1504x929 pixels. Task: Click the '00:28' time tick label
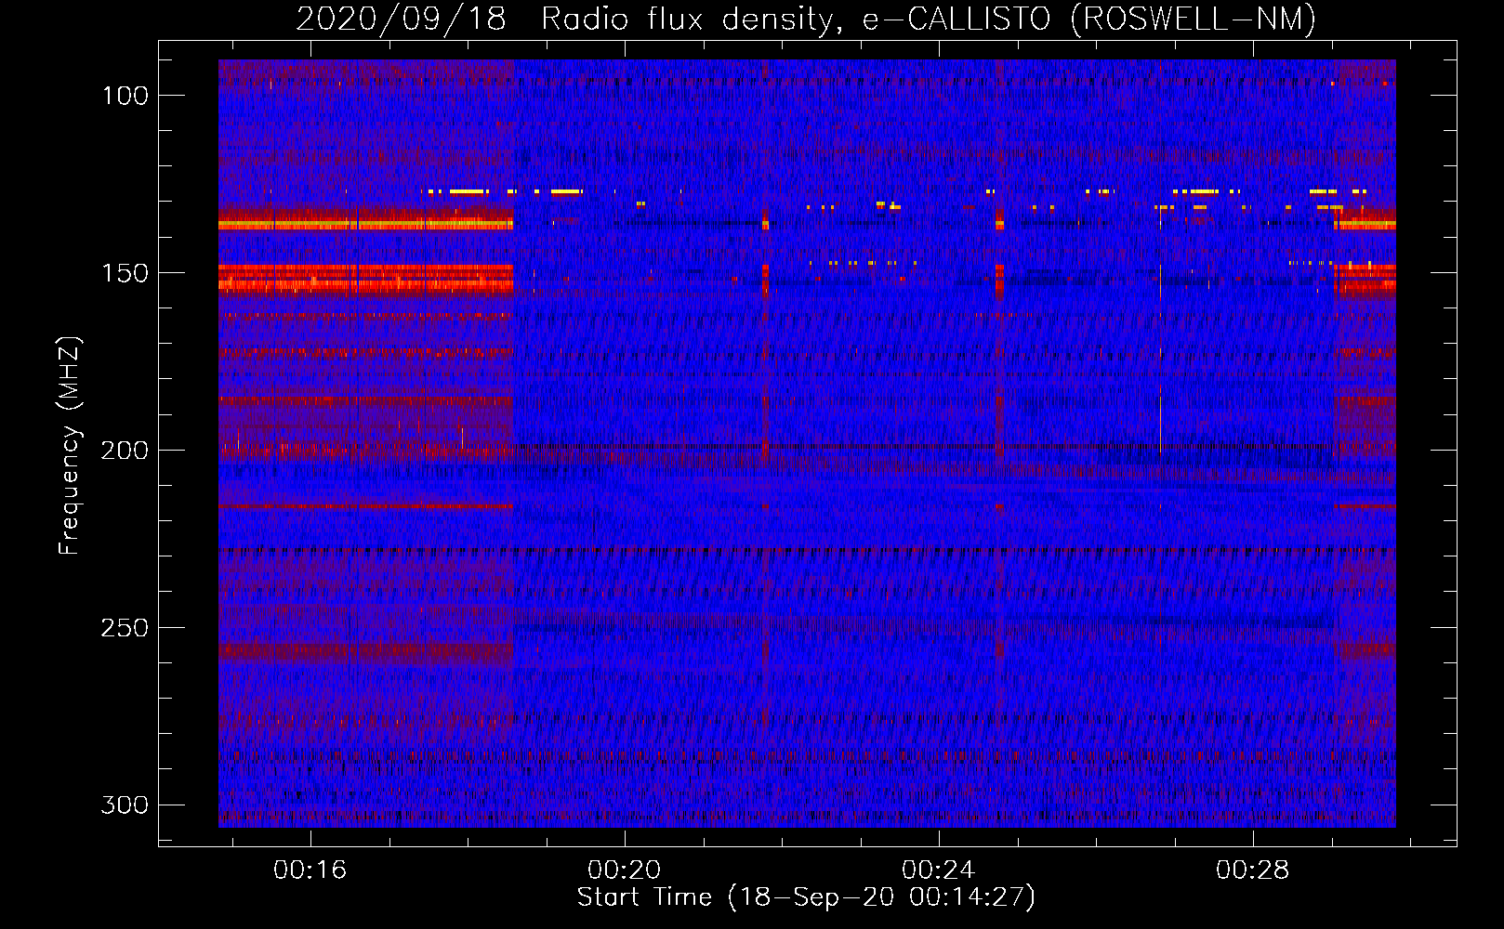(x=1252, y=870)
